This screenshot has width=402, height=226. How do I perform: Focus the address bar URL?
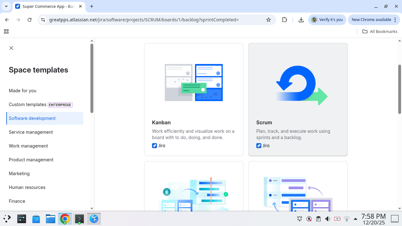(144, 20)
